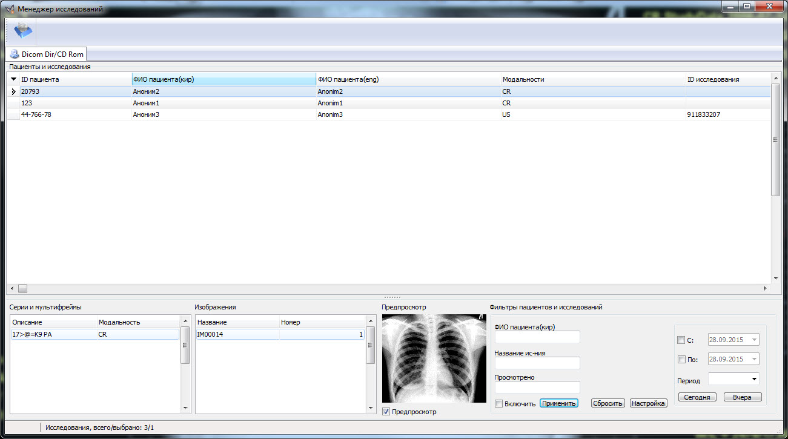Screen dimensions: 788x439
Task: Click the app icon in title bar
Action: (x=10, y=9)
